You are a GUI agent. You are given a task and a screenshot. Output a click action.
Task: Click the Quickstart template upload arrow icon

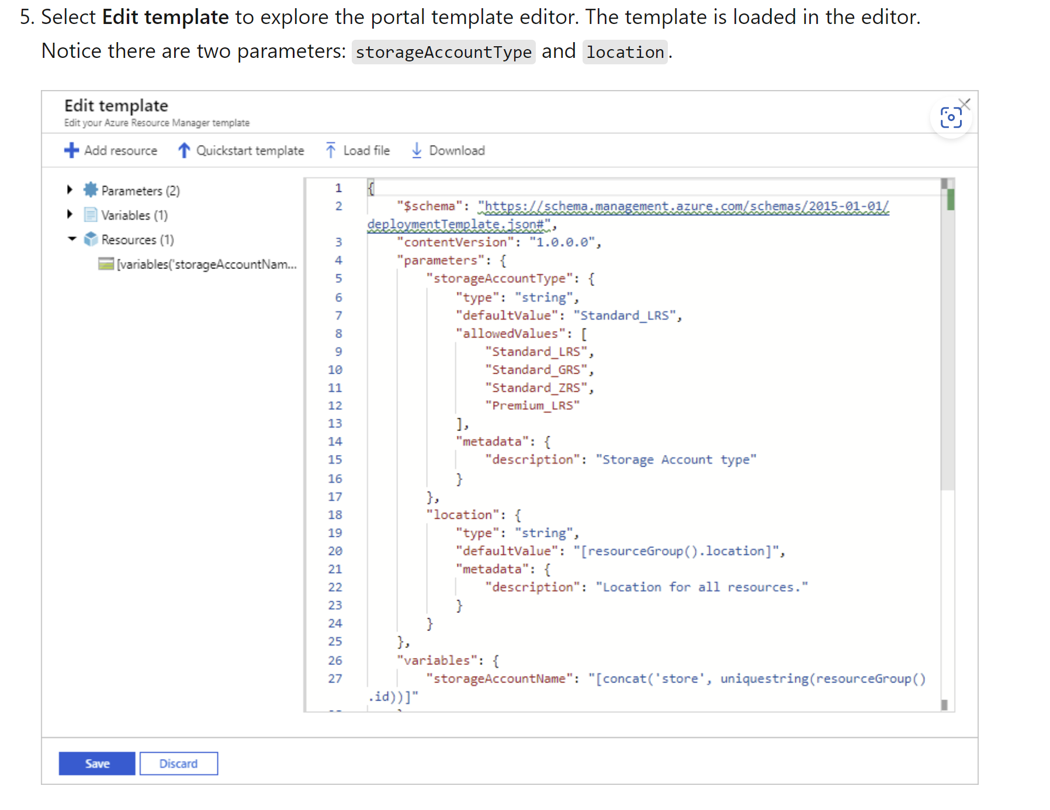(183, 150)
